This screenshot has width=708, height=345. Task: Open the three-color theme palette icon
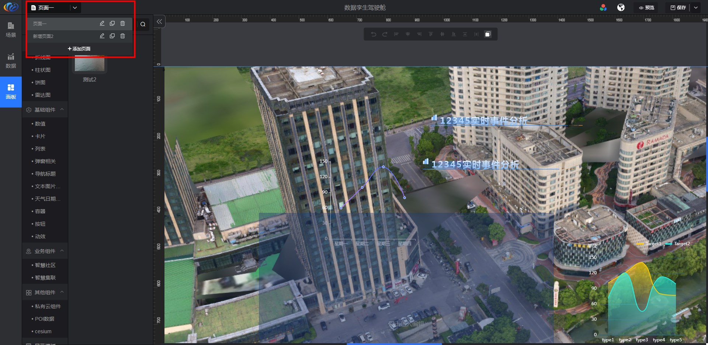click(x=603, y=8)
